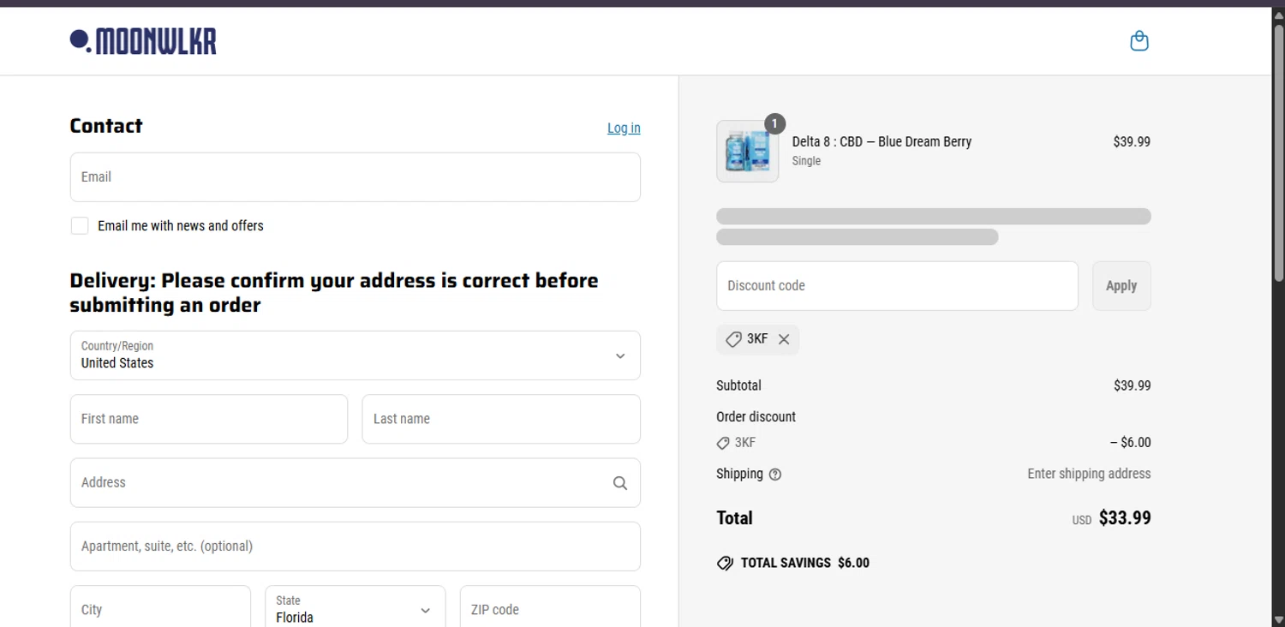
Task: Click the MOONWLKR logo
Action: tap(143, 41)
